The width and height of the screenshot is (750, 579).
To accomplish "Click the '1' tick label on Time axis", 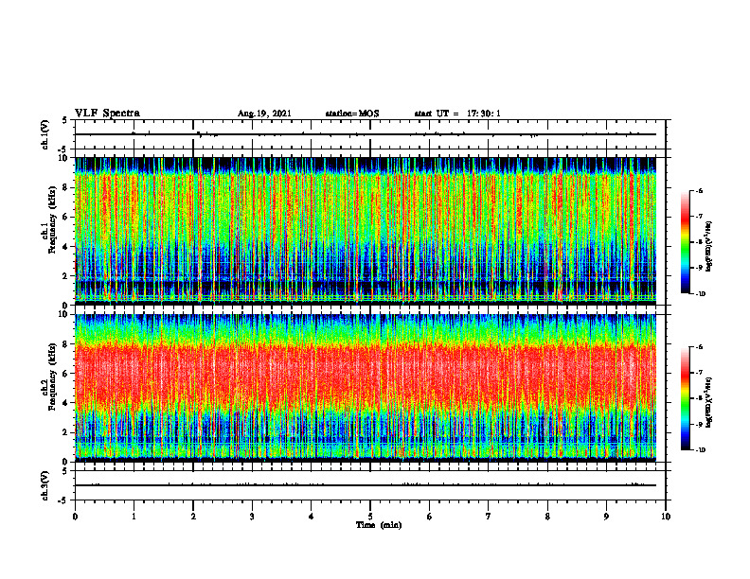I will [134, 517].
